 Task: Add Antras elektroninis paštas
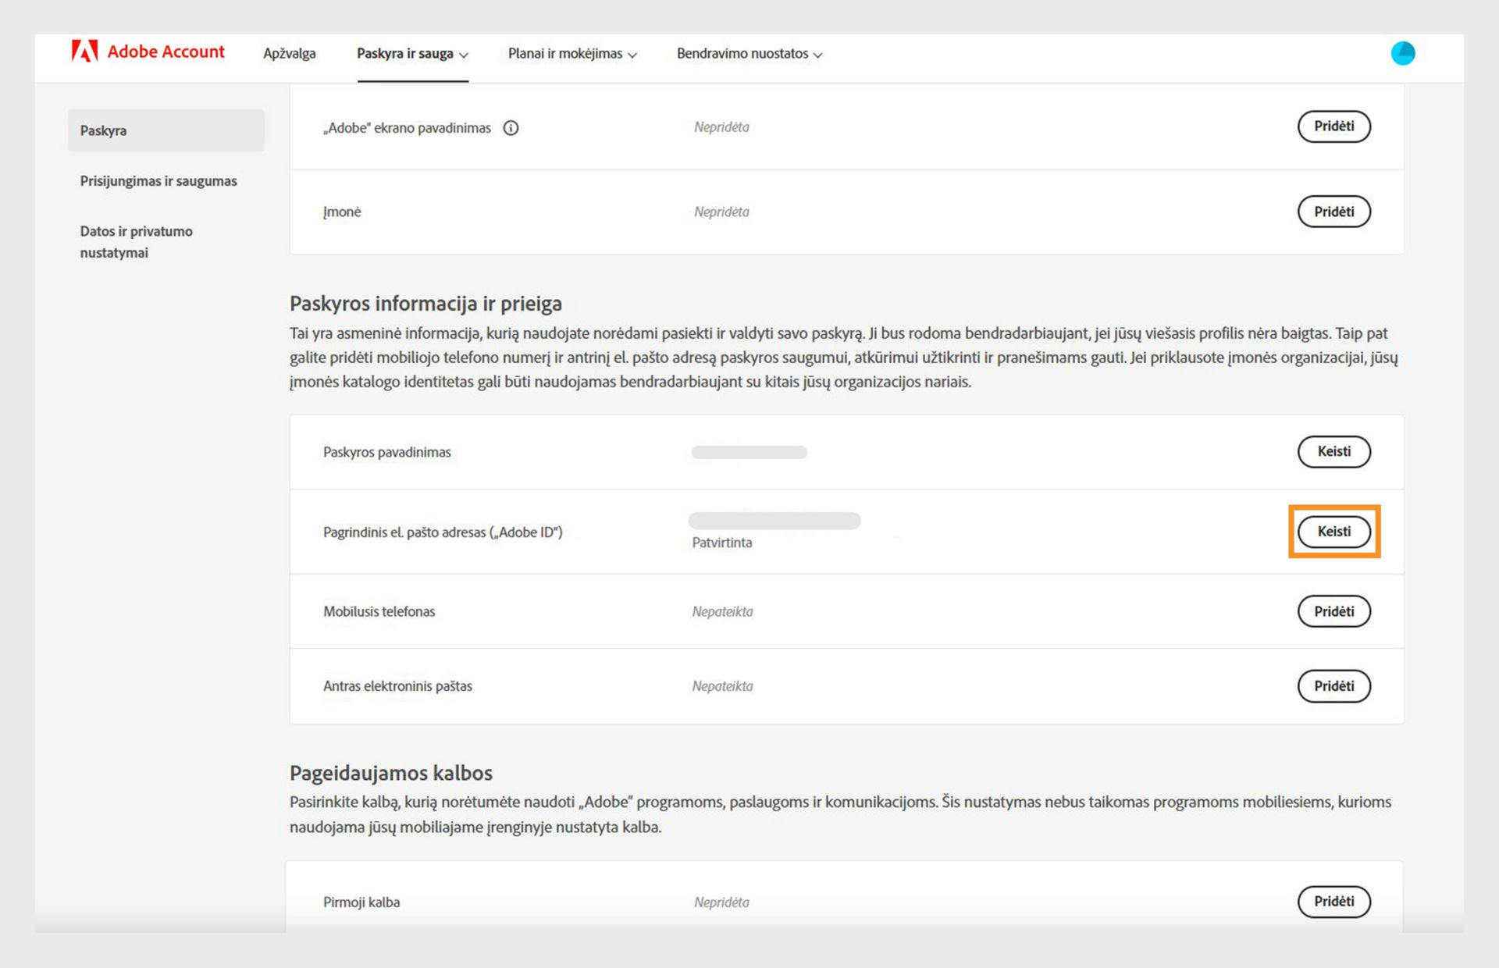pyautogui.click(x=1333, y=686)
